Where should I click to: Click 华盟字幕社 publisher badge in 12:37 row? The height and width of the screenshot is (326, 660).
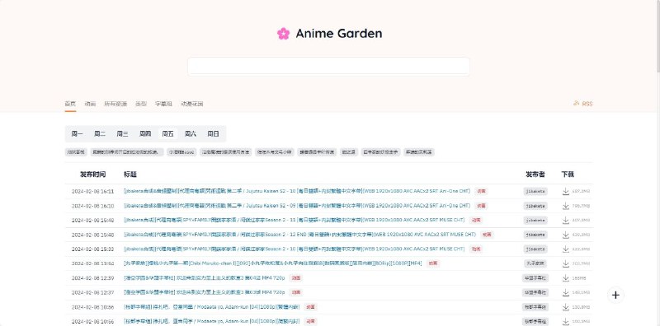pyautogui.click(x=535, y=292)
